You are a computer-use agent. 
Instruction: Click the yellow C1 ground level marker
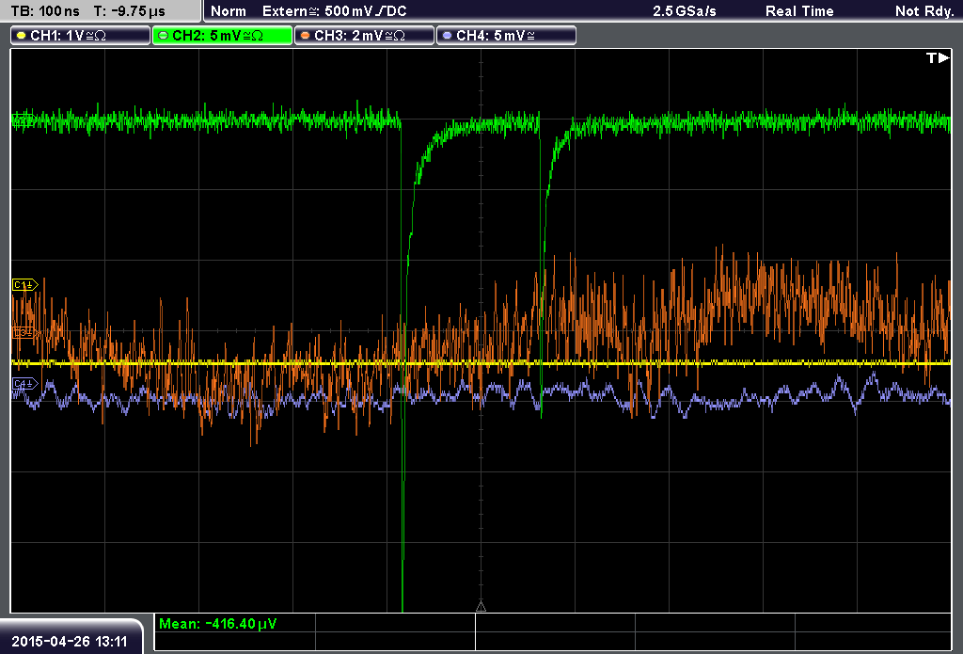[x=25, y=284]
